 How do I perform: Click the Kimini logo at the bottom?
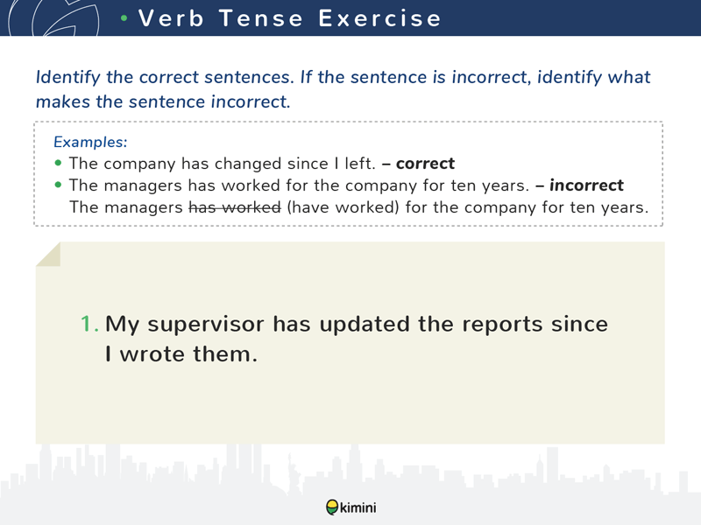[351, 507]
